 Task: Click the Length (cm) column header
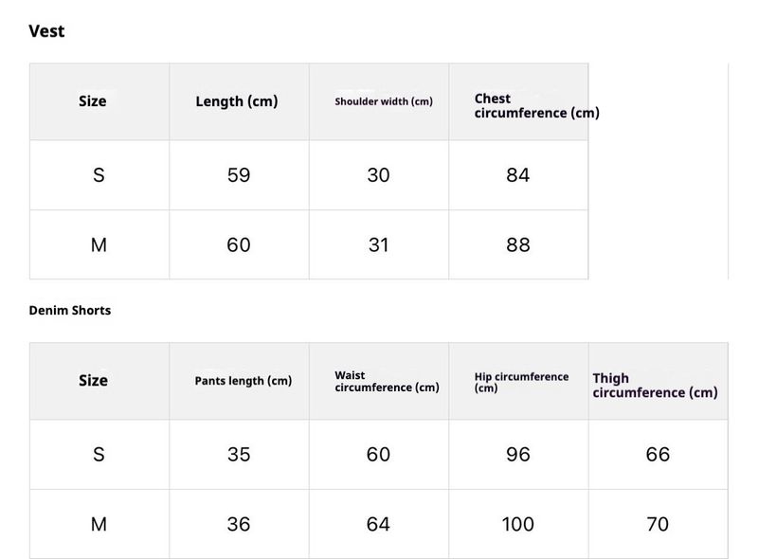click(237, 101)
